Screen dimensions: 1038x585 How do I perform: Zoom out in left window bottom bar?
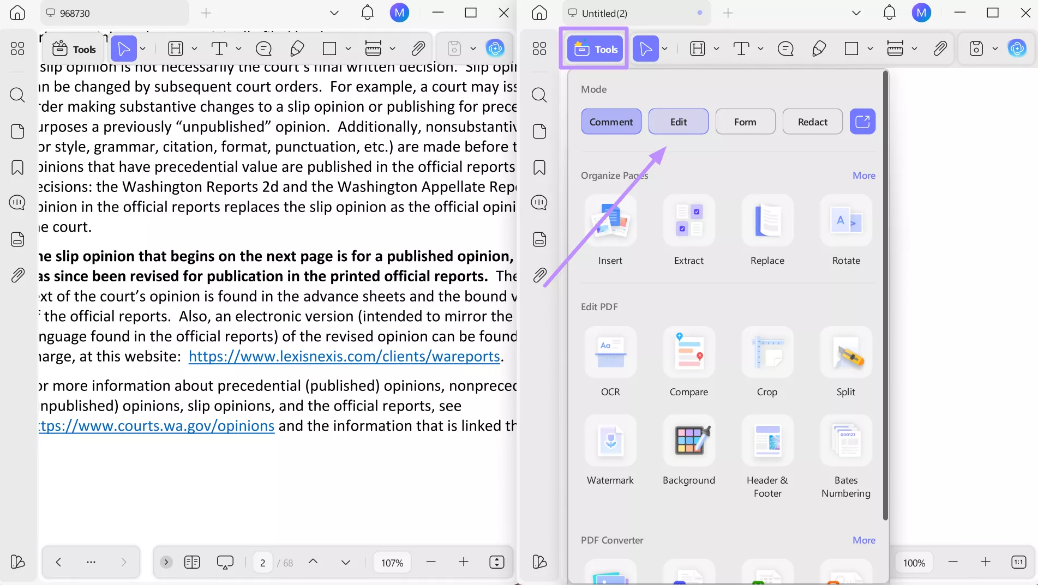431,562
